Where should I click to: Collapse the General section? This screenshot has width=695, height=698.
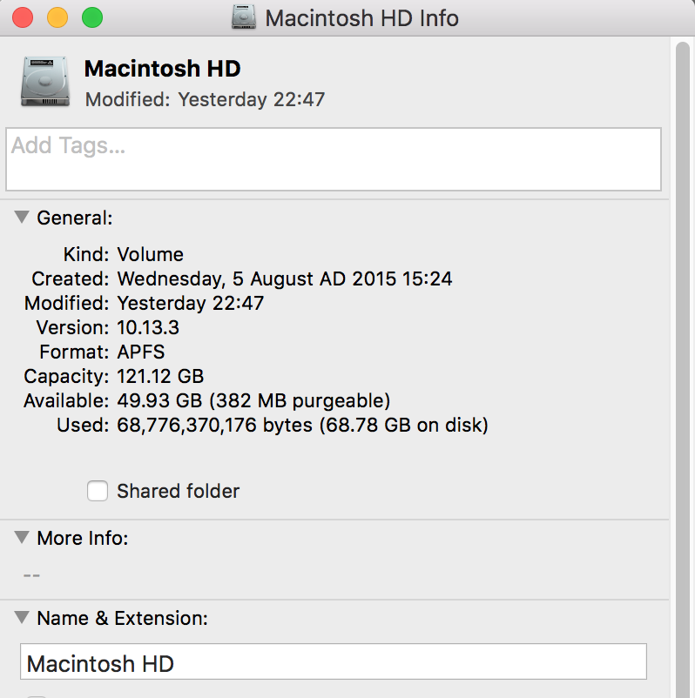pos(22,218)
